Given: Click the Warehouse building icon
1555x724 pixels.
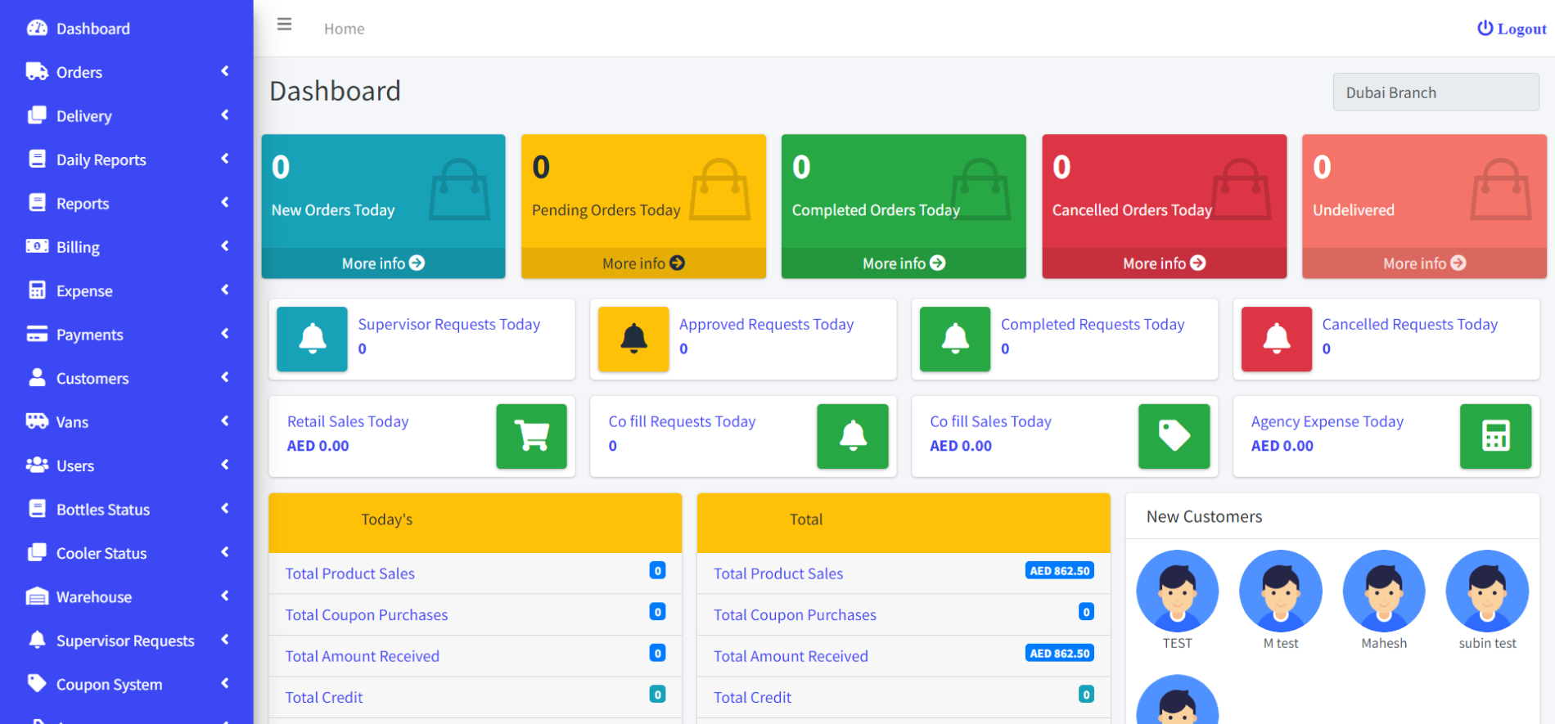Looking at the screenshot, I should pyautogui.click(x=37, y=596).
